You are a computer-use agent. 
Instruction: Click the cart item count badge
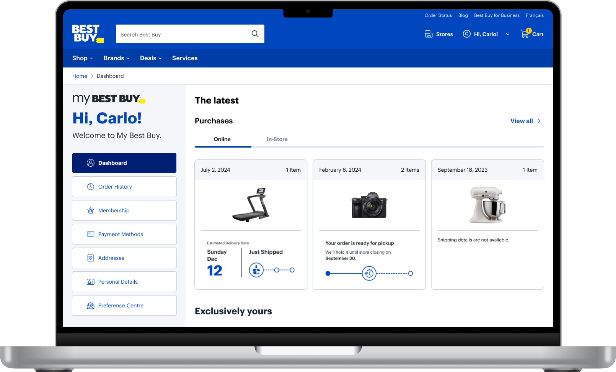click(529, 31)
